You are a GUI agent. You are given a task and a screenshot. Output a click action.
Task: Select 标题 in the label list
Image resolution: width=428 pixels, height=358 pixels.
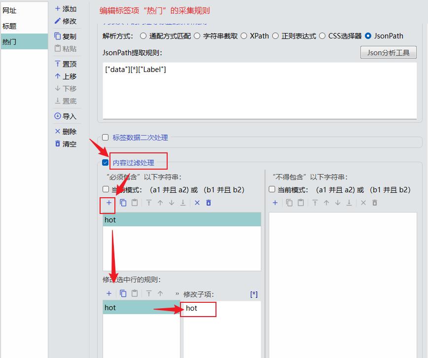[x=24, y=26]
